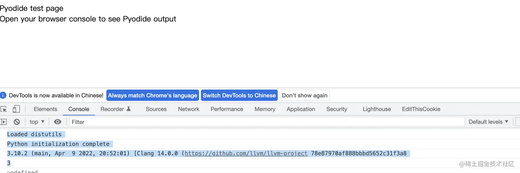The height and width of the screenshot is (173, 520).
Task: Open the top JavaScript context dropdown
Action: (x=37, y=122)
